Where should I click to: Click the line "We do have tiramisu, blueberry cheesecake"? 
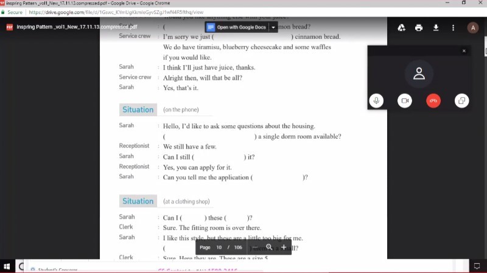(247, 47)
